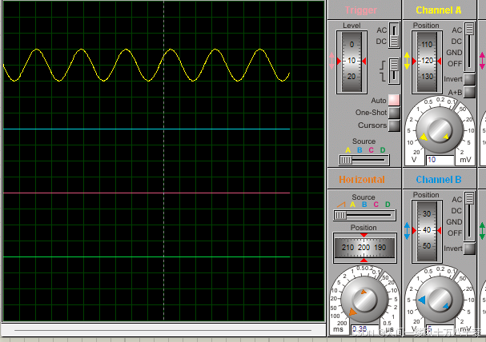Click the cyan Channel B trace line
The height and width of the screenshot is (342, 486).
pyautogui.click(x=147, y=129)
